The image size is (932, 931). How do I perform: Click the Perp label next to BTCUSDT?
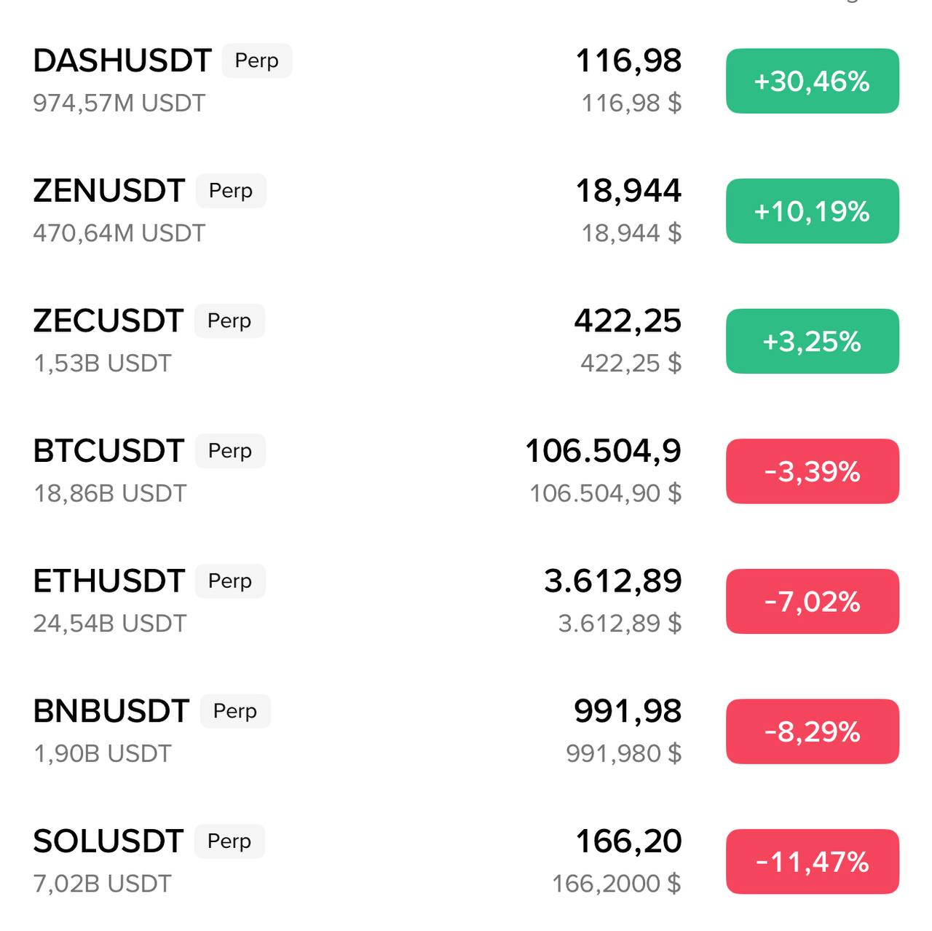pos(230,451)
